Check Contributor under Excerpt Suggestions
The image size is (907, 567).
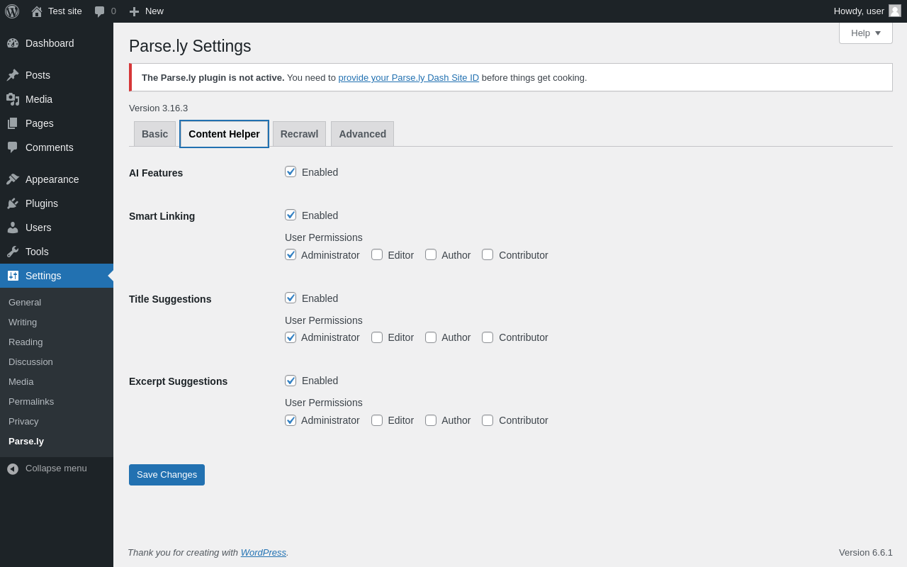488,420
